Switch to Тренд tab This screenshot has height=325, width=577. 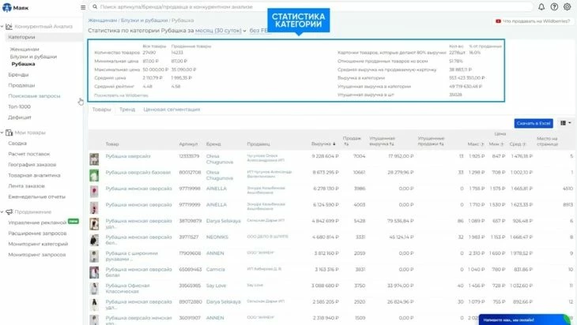(x=127, y=110)
